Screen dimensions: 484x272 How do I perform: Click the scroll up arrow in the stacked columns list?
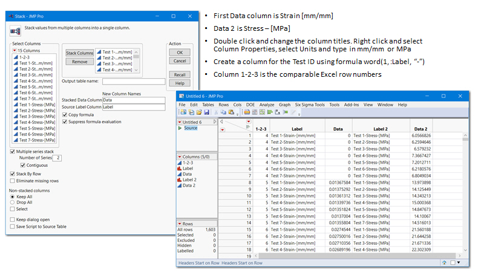point(136,52)
